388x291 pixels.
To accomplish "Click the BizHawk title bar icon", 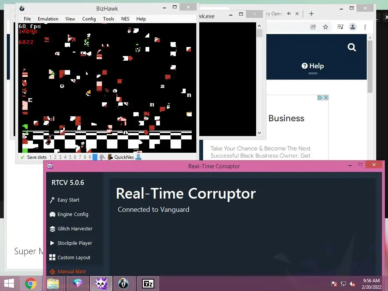I will coord(22,8).
